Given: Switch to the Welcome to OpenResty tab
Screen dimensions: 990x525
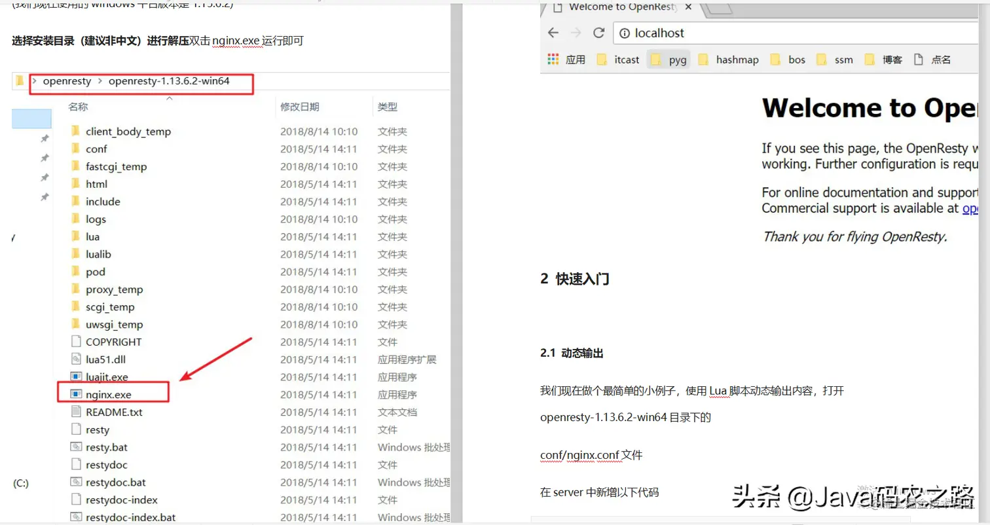Looking at the screenshot, I should (615, 7).
